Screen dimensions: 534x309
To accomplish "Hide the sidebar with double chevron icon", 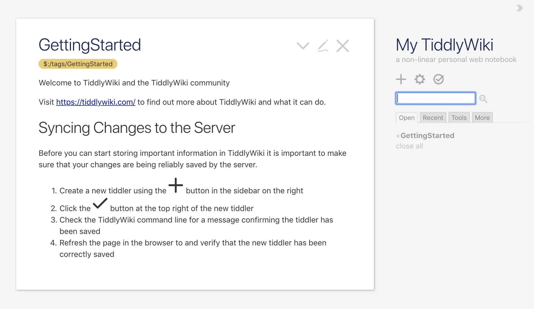I will point(519,8).
